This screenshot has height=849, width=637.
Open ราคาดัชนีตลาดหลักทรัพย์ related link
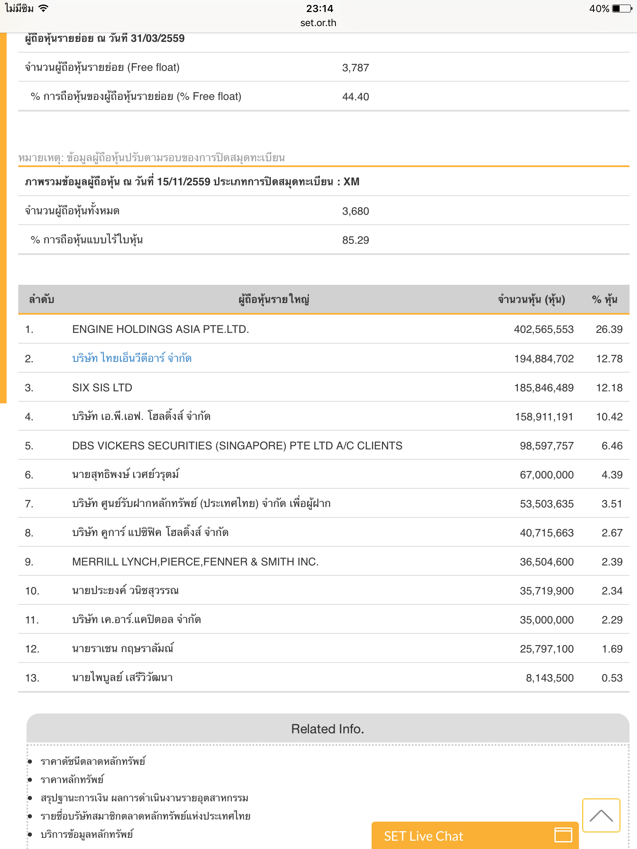tap(93, 761)
